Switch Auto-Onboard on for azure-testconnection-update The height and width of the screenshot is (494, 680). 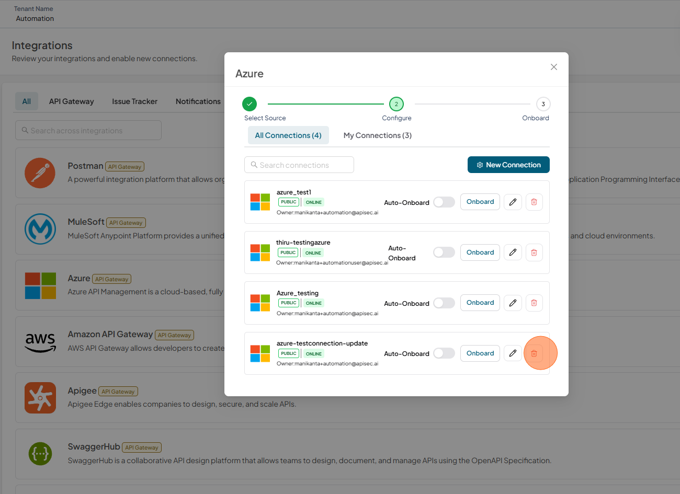444,353
